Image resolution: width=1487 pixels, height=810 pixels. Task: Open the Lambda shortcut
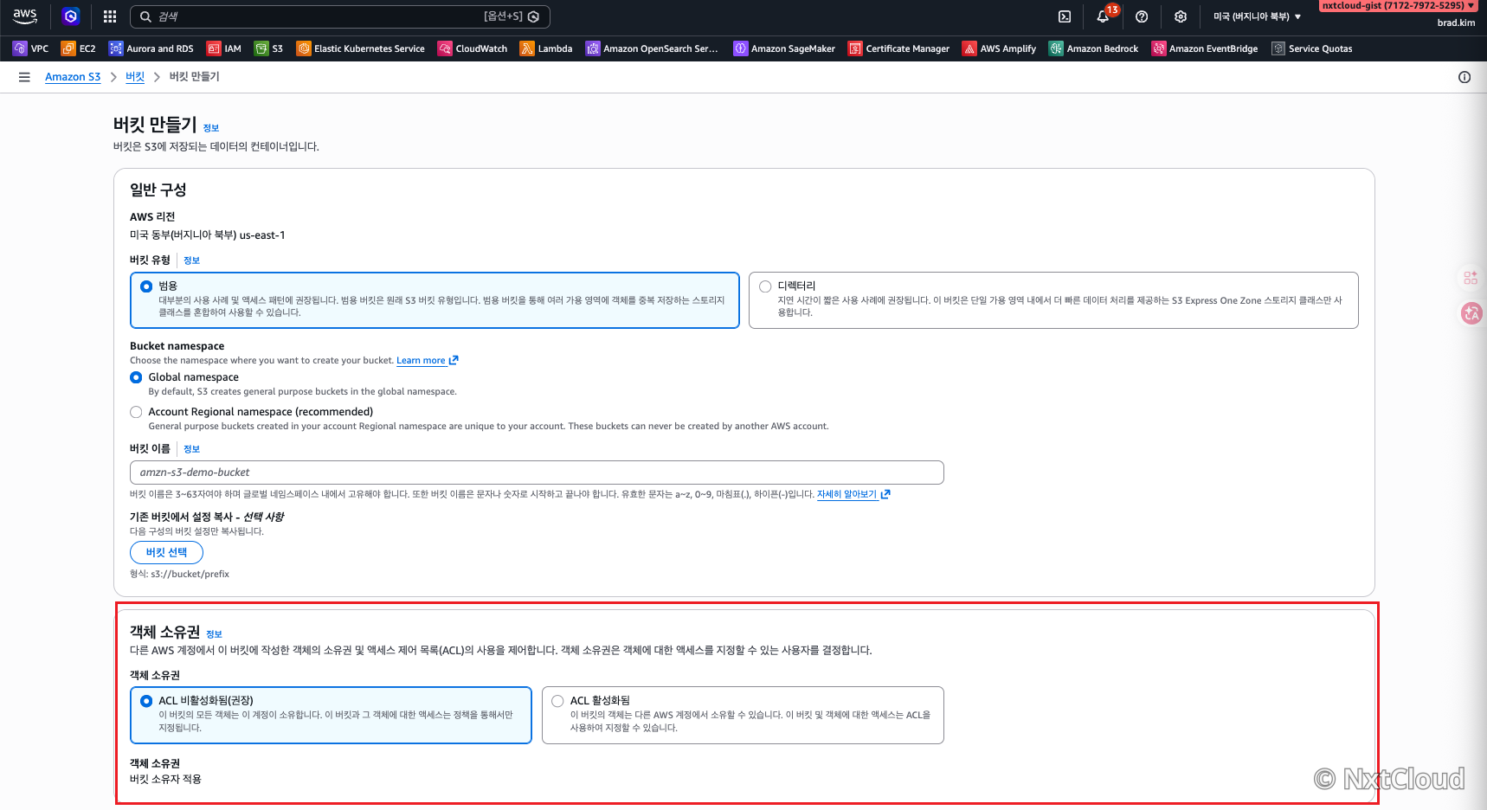click(546, 48)
